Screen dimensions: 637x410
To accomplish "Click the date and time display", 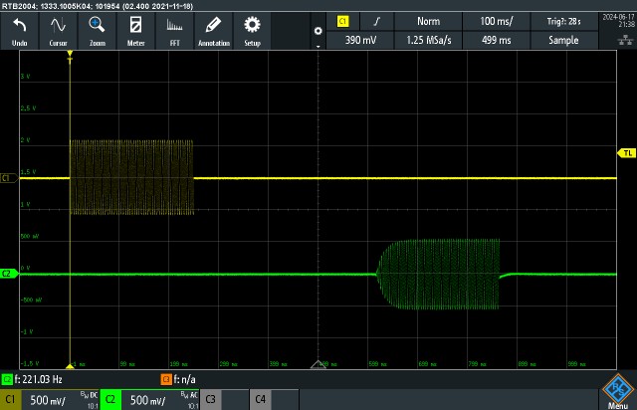I will coord(618,20).
